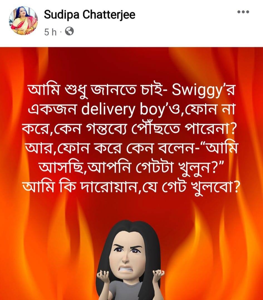Open Sudipa Chatterjee's profile name link
The image size is (263, 300).
pos(90,14)
